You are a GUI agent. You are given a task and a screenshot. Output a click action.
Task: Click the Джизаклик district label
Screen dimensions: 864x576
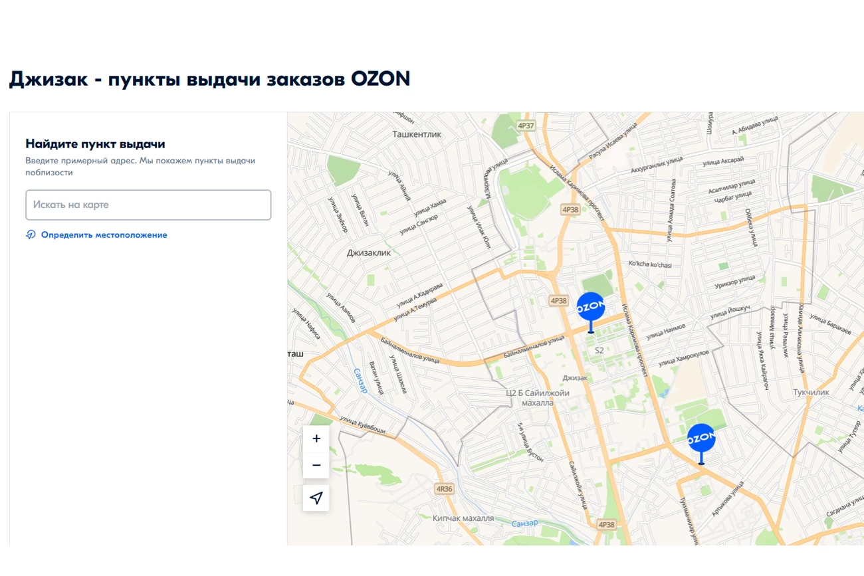click(369, 253)
